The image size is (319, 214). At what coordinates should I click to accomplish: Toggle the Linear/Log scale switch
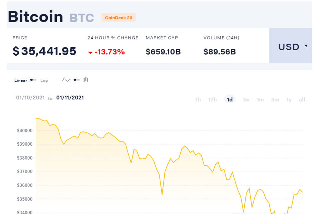(x=33, y=80)
